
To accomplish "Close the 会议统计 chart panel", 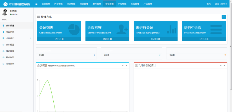I will tap(126, 66).
